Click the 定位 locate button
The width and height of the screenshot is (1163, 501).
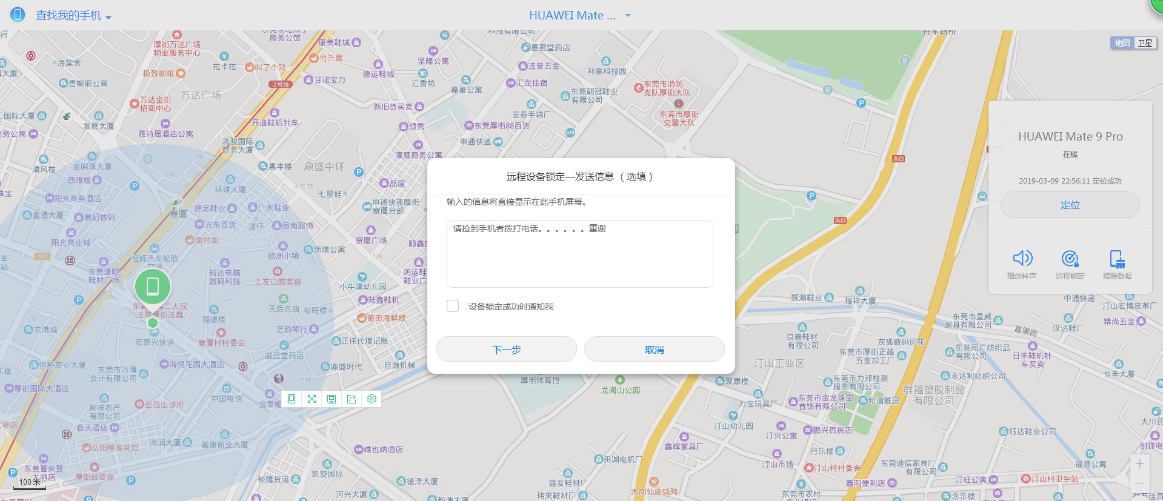1070,205
